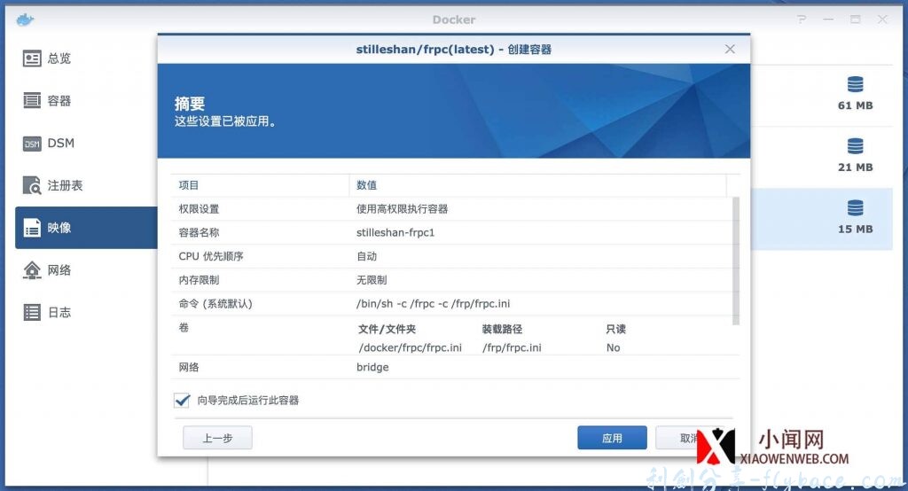This screenshot has width=908, height=491.
Task: Click the 项目 column header
Action: (189, 185)
